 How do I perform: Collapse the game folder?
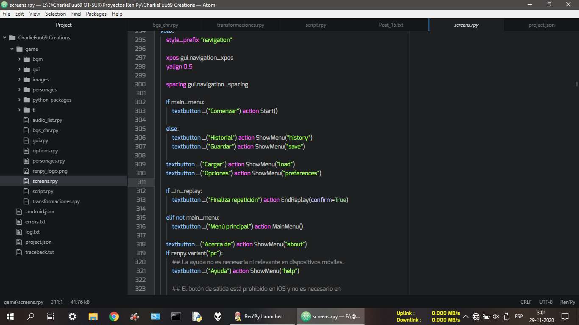point(12,49)
